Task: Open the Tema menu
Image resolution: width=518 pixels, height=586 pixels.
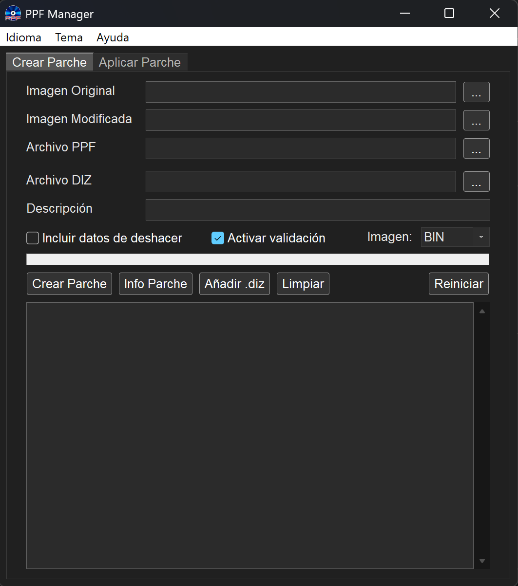Action: coord(69,37)
